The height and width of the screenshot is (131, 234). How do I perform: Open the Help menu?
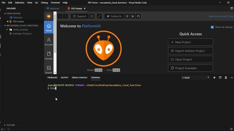coord(65,3)
